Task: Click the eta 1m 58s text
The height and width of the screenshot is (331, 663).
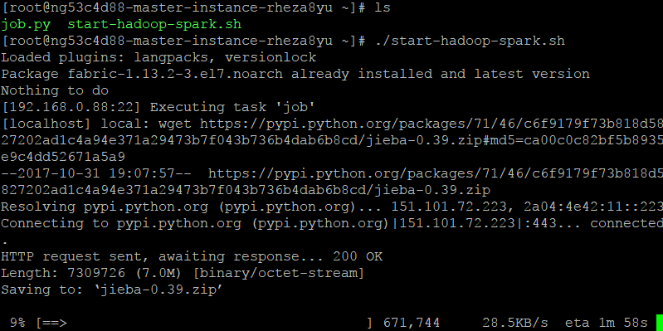Action: [607, 323]
